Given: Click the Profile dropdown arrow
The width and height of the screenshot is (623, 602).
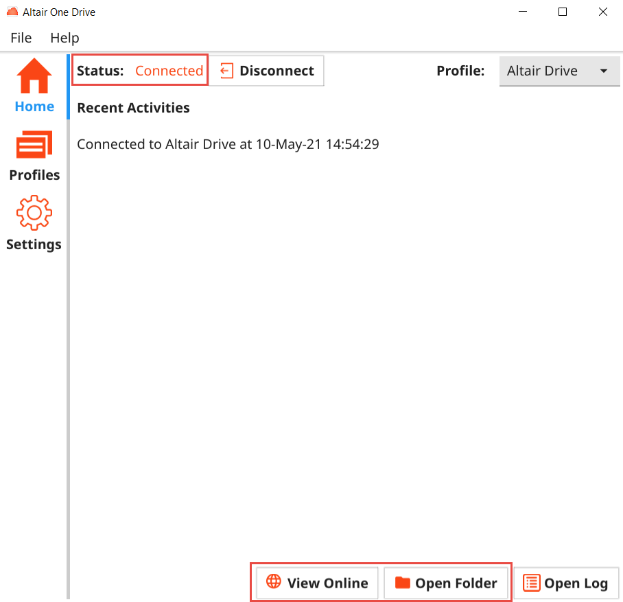Looking at the screenshot, I should (604, 71).
